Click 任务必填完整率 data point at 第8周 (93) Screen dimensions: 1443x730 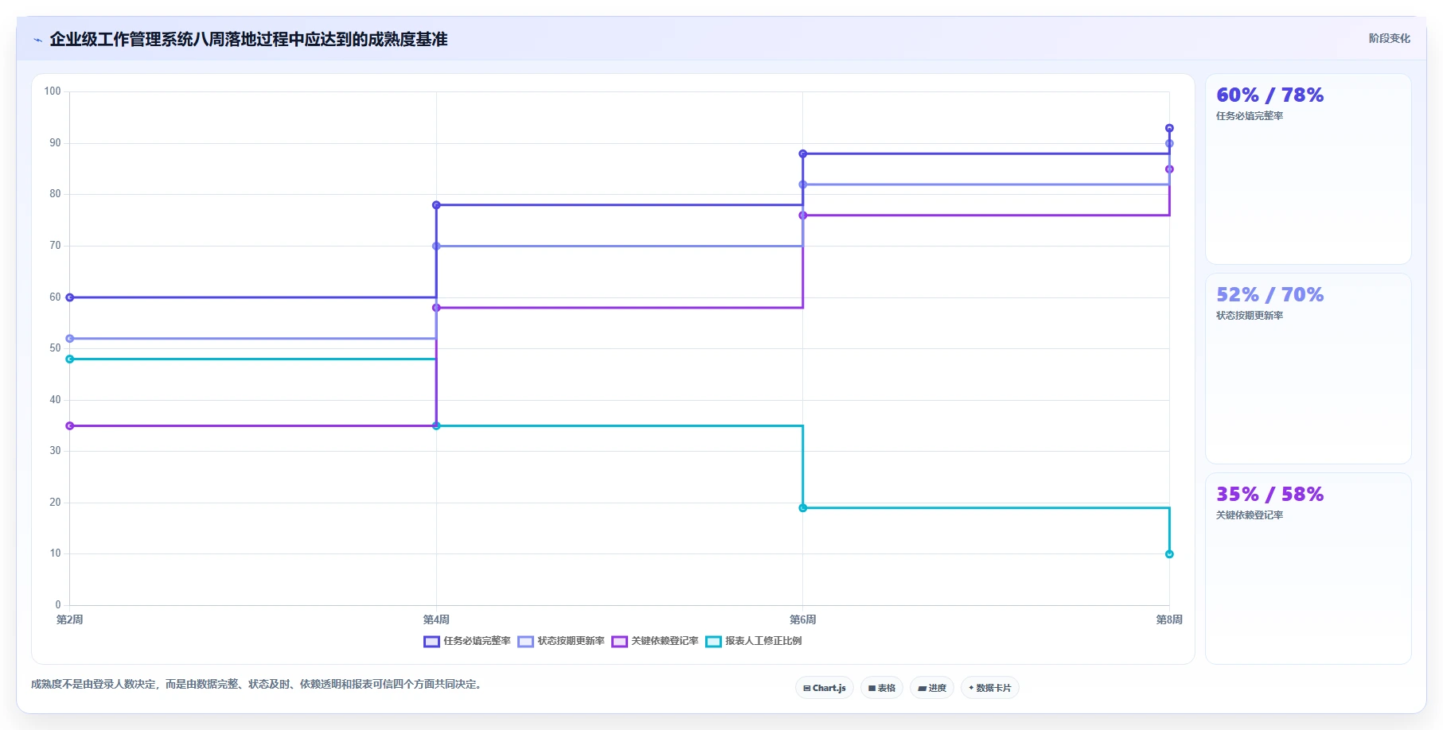coord(1169,128)
